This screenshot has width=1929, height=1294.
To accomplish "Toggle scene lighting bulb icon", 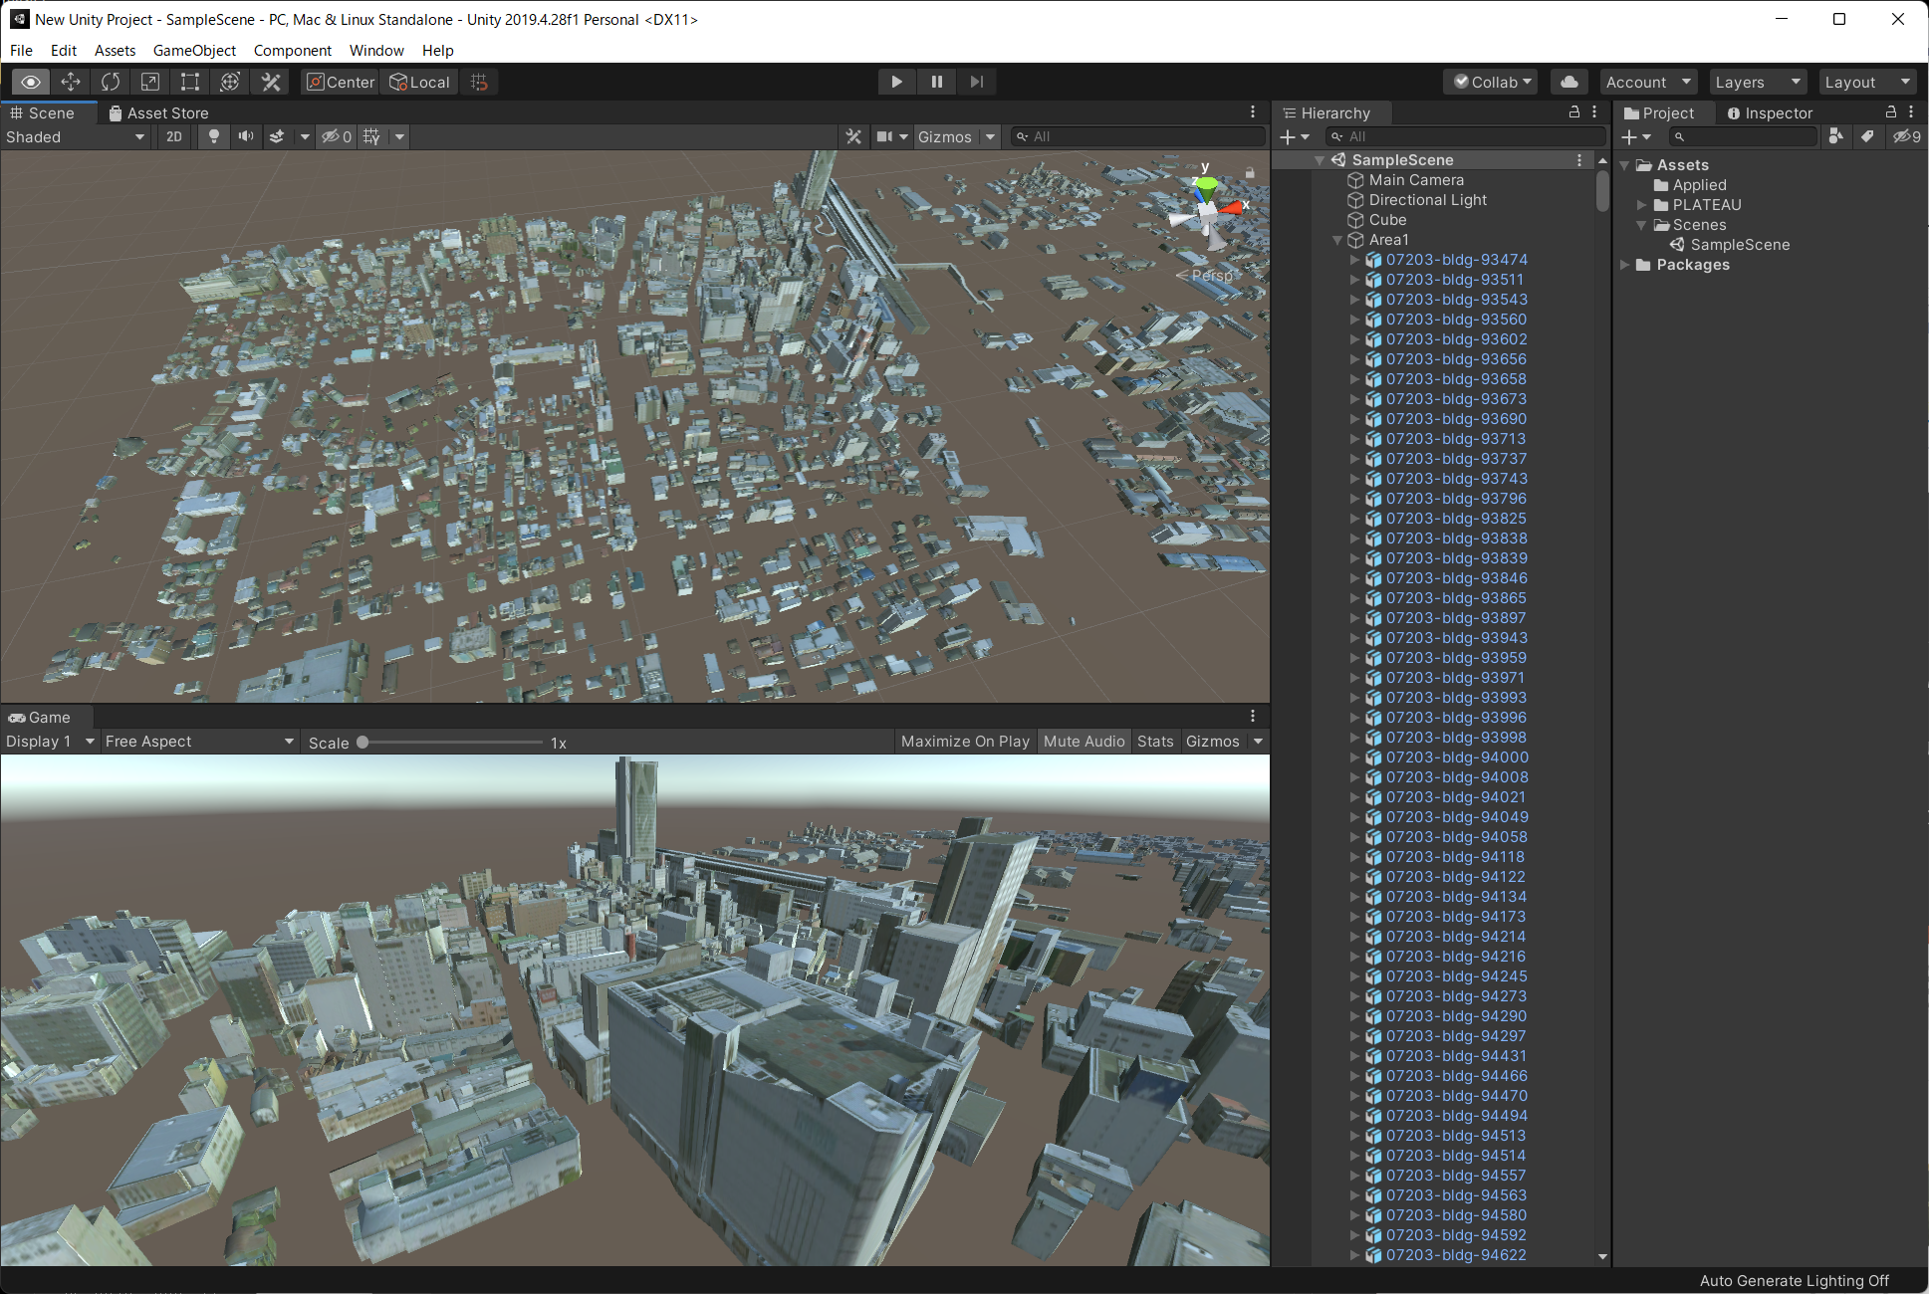I will tap(213, 136).
